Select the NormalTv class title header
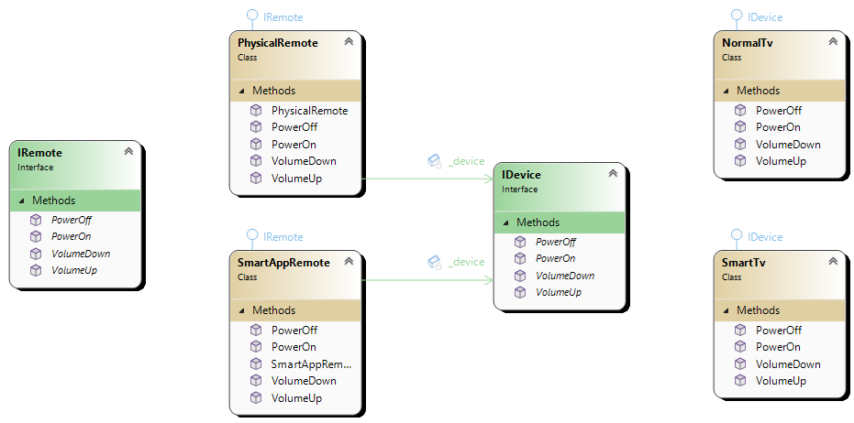 pyautogui.click(x=748, y=42)
